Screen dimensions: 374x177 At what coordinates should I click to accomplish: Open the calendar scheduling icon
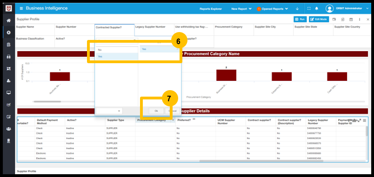click(351, 20)
